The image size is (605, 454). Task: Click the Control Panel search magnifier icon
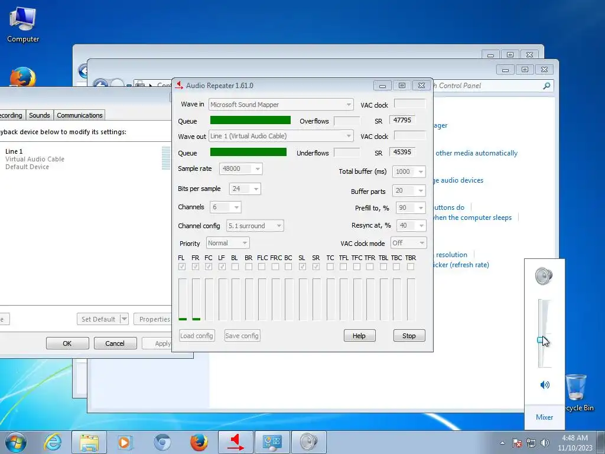tap(547, 86)
